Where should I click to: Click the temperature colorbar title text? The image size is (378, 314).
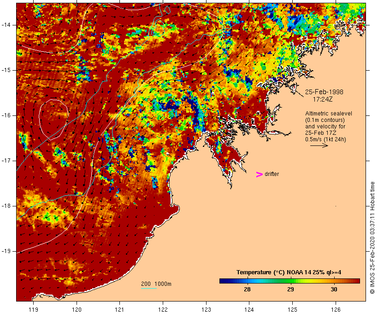tap(289, 272)
